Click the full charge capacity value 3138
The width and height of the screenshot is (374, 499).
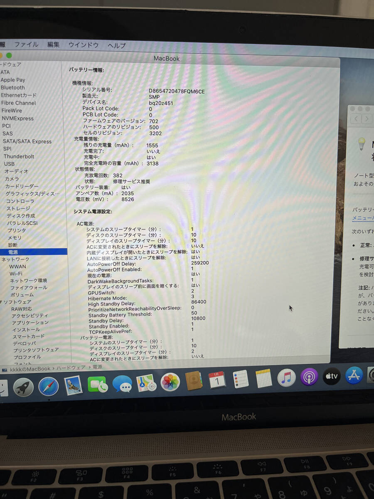(153, 164)
